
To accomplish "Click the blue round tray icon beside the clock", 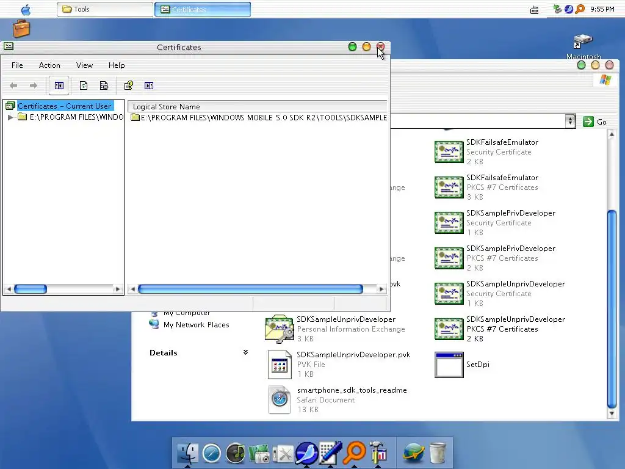I will click(569, 9).
